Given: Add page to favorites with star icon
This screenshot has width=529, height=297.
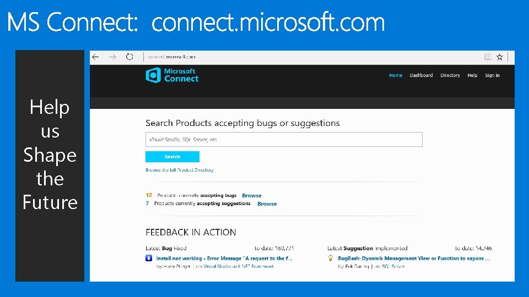Looking at the screenshot, I should coord(500,57).
